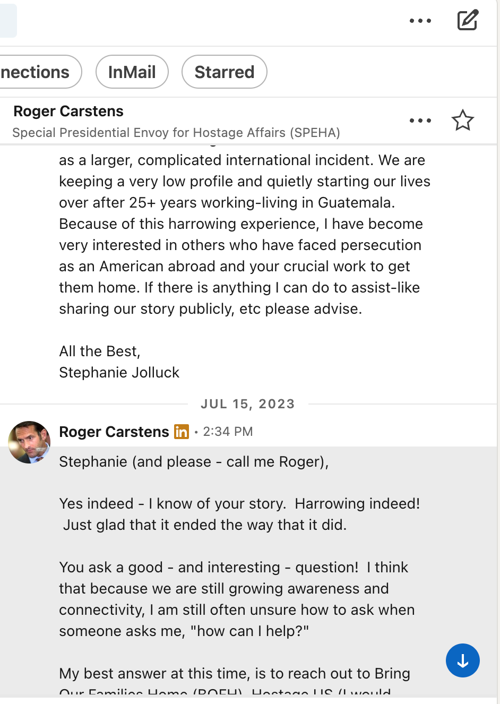
Task: Open Roger Carstens' profile photo
Action: (x=29, y=442)
